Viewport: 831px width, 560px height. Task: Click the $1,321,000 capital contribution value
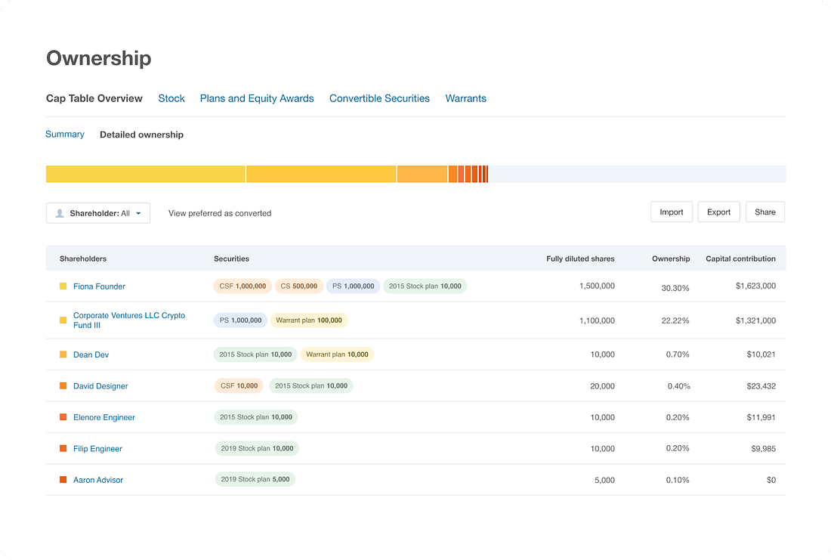click(755, 320)
